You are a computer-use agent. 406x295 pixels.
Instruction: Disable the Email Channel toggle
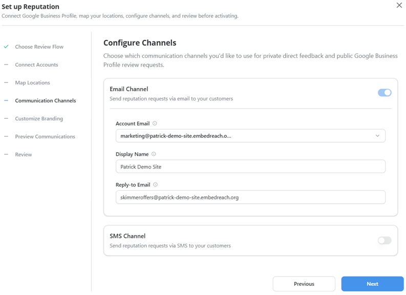[384, 93]
